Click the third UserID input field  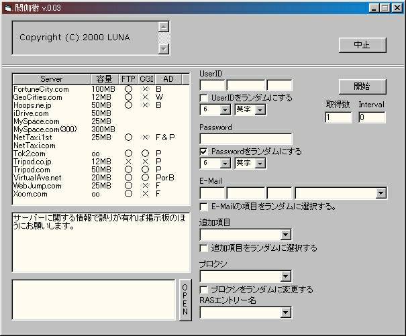coord(279,85)
